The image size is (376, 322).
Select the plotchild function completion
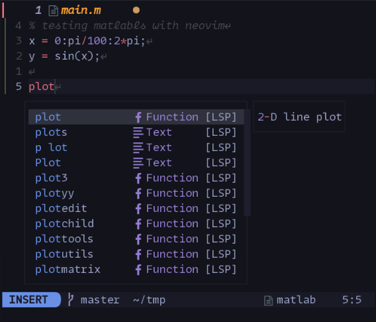pyautogui.click(x=136, y=224)
